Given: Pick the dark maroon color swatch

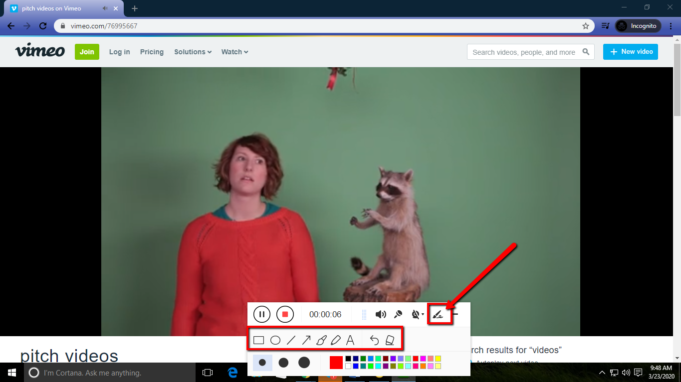Looking at the screenshot, I should click(x=386, y=359).
